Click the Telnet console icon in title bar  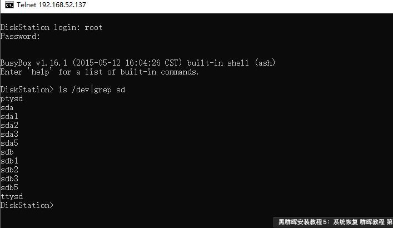(8, 6)
